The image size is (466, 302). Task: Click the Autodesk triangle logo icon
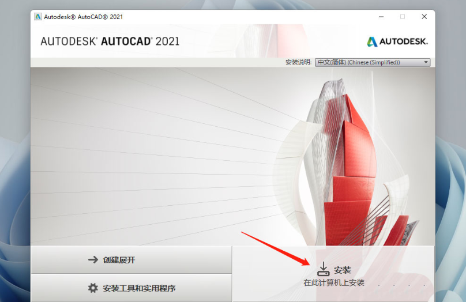[x=372, y=41]
